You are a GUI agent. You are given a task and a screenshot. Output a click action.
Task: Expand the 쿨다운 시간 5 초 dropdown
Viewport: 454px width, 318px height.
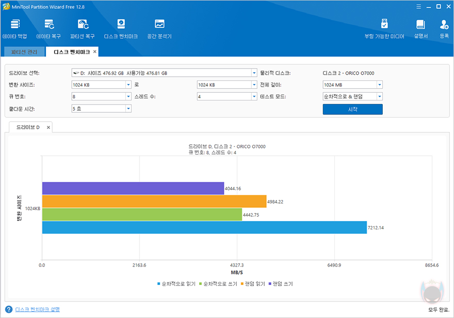pos(128,109)
